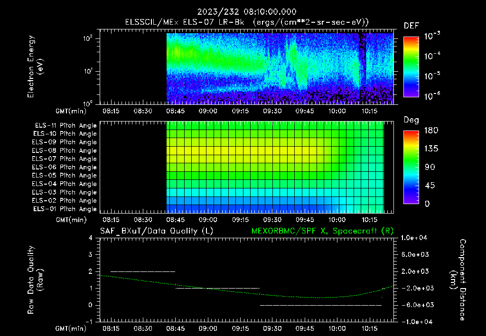Click the 10^0 tick on energy axis
The height and width of the screenshot is (336, 486).
click(x=88, y=103)
